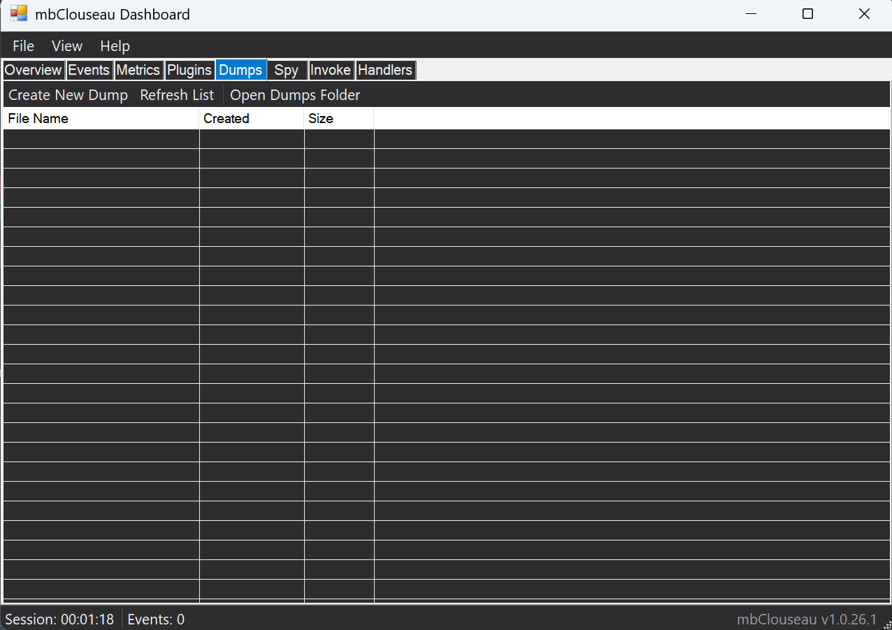
Task: Click Create New Dump
Action: (x=68, y=95)
